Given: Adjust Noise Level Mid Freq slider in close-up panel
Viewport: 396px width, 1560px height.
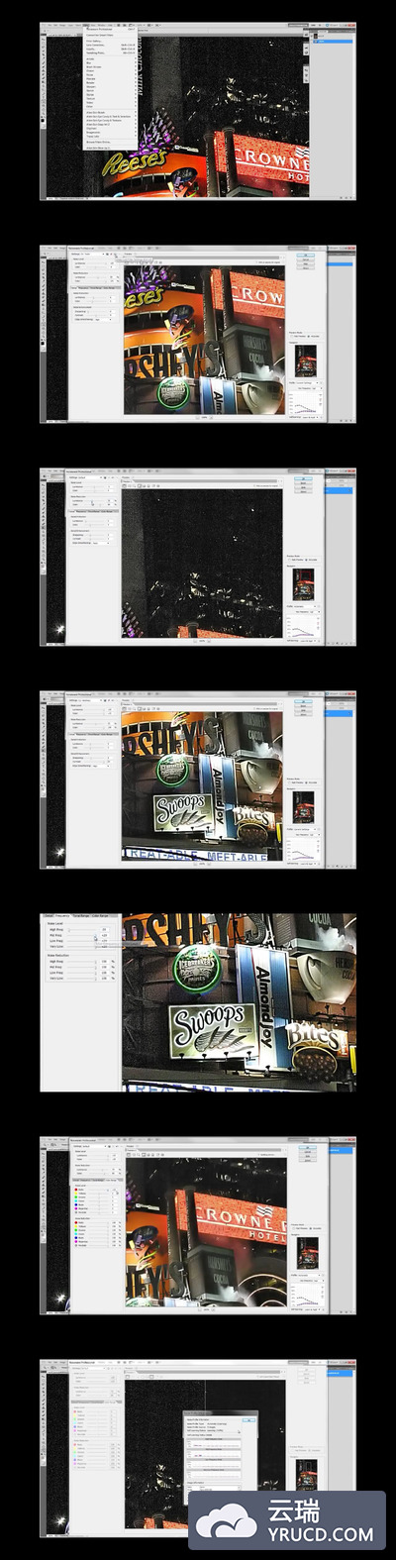Looking at the screenshot, I should click(x=82, y=935).
